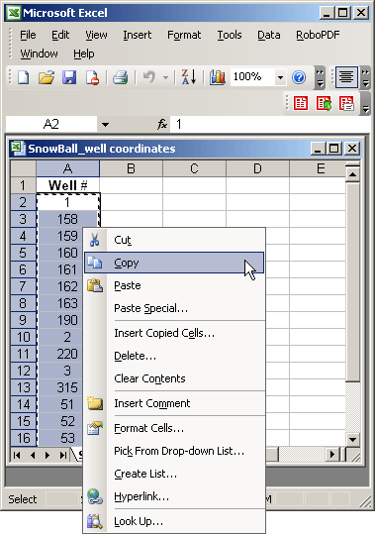Toggle the Center alignment button
Image resolution: width=375 pixels, height=534 pixels.
(x=346, y=77)
